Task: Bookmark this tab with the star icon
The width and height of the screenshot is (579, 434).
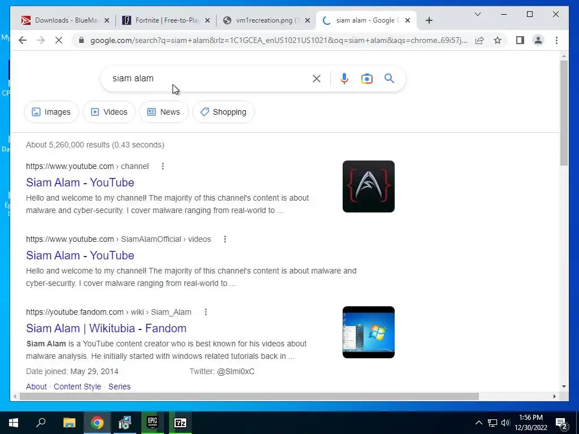Action: [x=498, y=40]
